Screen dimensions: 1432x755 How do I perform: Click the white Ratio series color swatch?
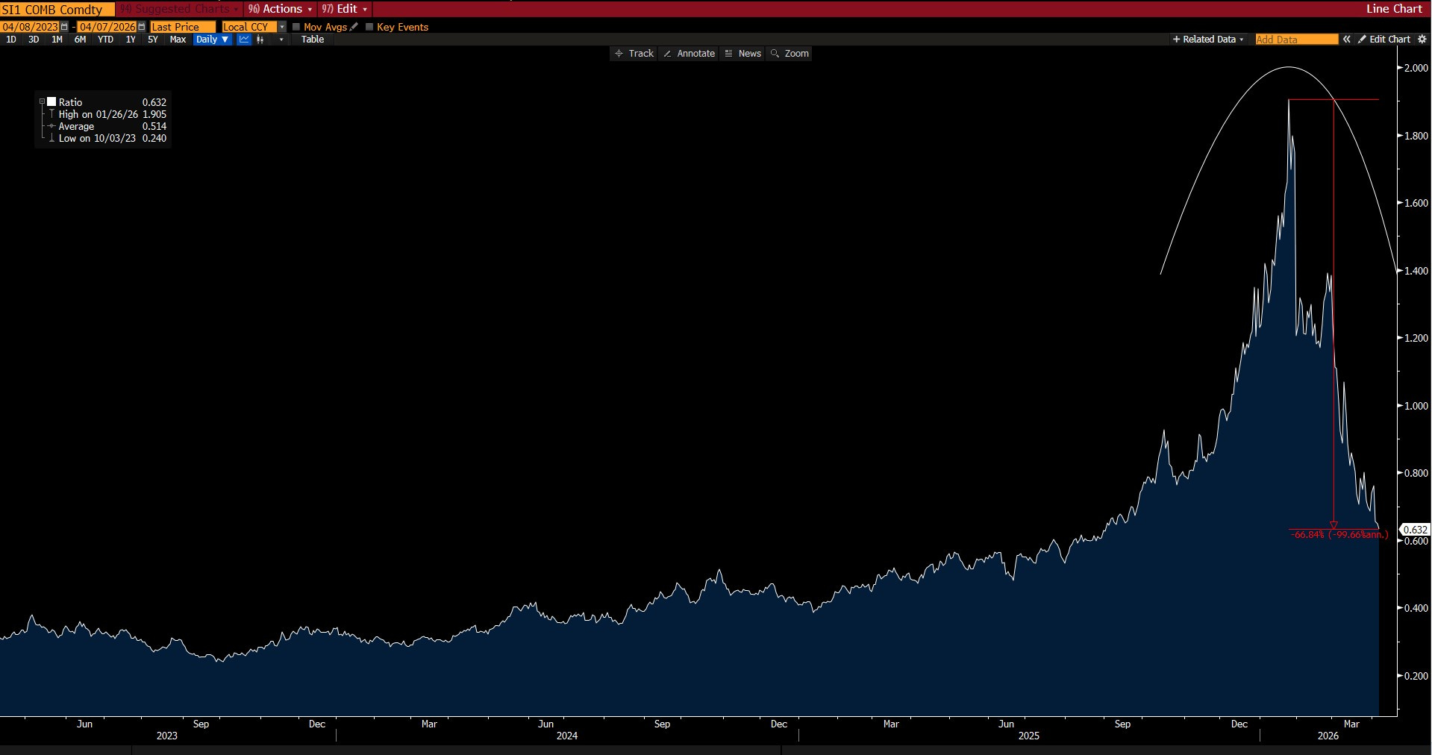point(52,102)
